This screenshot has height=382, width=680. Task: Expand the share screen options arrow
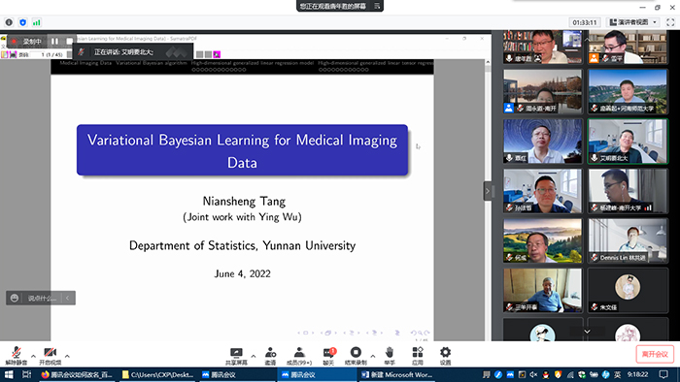point(254,356)
